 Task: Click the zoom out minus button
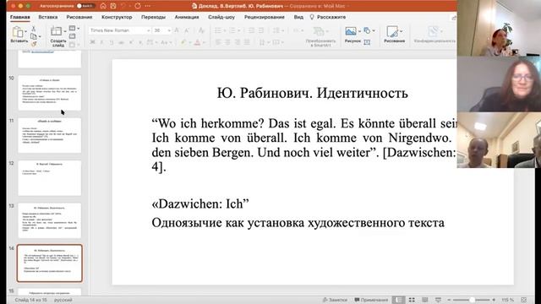[449, 300]
